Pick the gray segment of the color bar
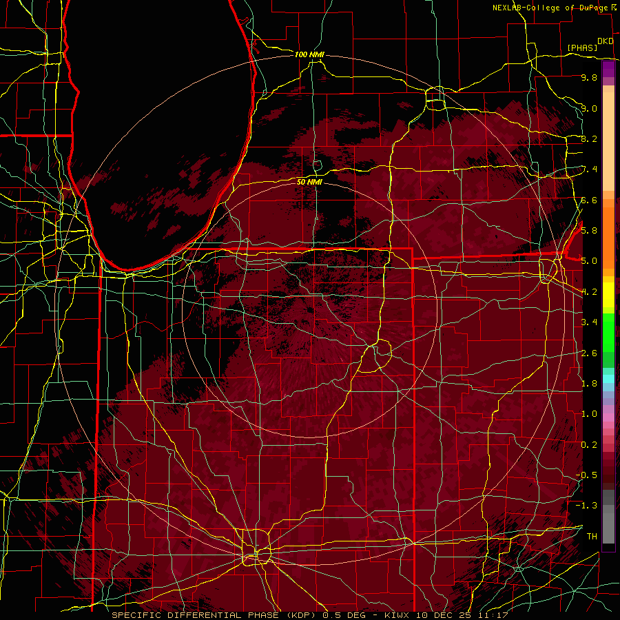 [608, 517]
